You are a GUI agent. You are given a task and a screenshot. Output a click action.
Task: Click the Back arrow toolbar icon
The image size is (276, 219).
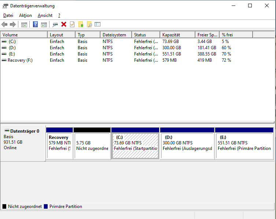click(x=4, y=24)
